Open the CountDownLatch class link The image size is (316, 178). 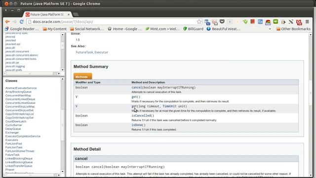click(16, 121)
